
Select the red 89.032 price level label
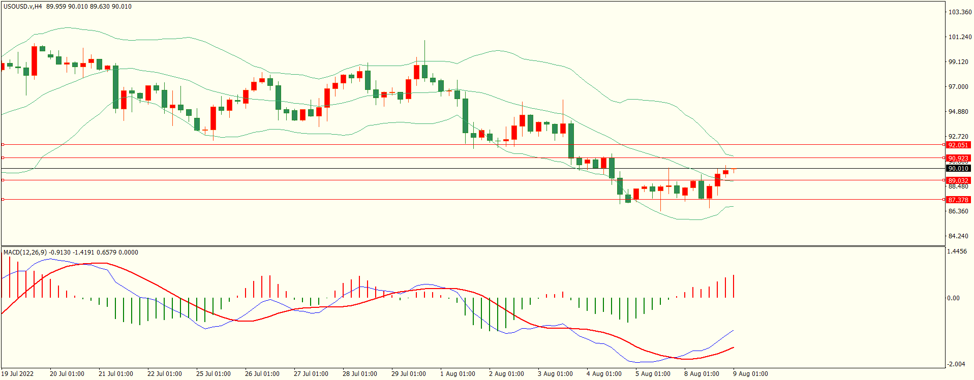pyautogui.click(x=958, y=180)
